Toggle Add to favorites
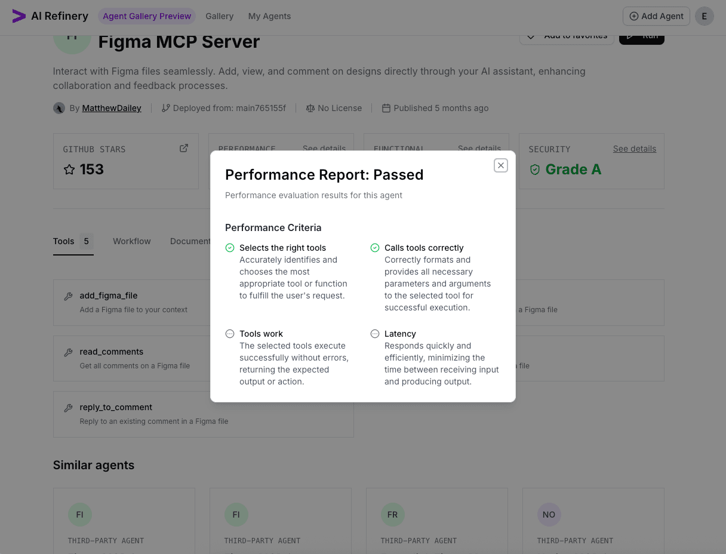This screenshot has width=726, height=554. 567,36
